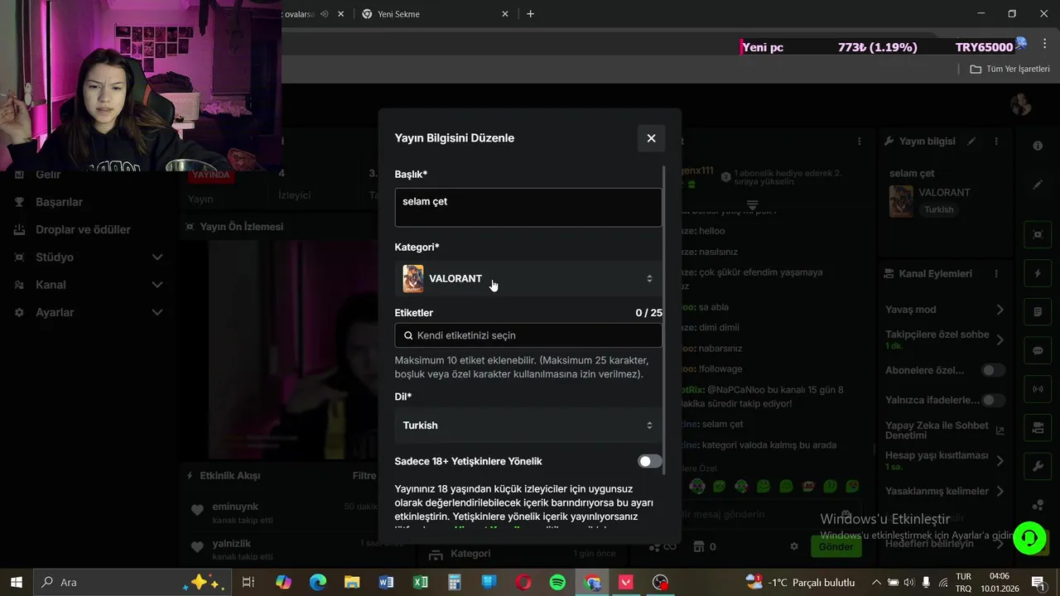This screenshot has height=596, width=1060.
Task: Open chat panel three-dot menu
Action: click(860, 142)
